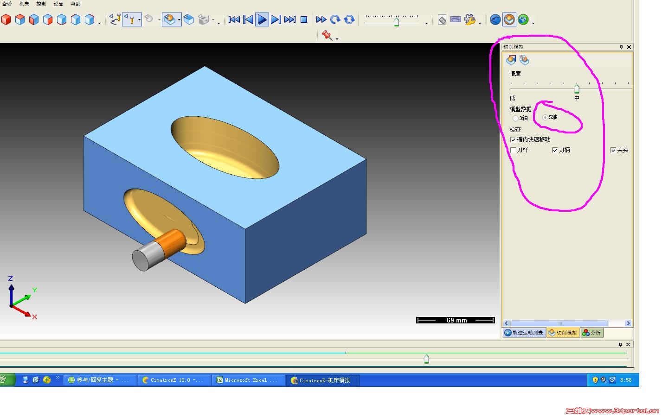Click the 精度 precision slider handle
Image resolution: width=668 pixels, height=417 pixels.
[x=577, y=88]
